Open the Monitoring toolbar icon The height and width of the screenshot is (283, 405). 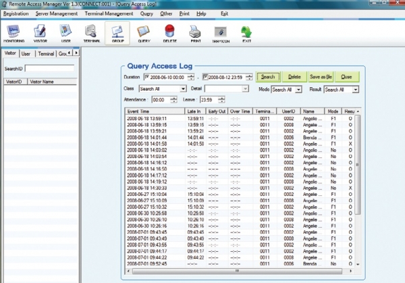click(12, 32)
